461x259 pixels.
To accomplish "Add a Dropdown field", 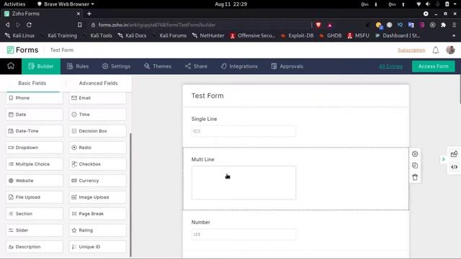I will 35,147.
